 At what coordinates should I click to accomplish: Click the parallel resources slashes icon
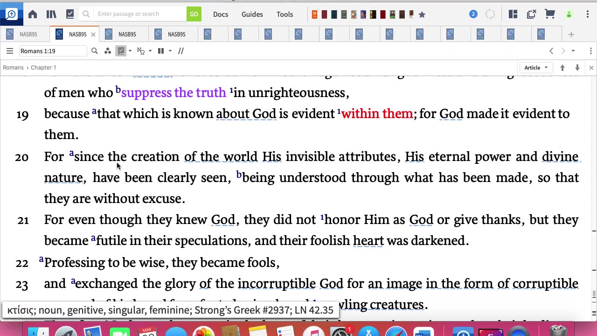[181, 51]
